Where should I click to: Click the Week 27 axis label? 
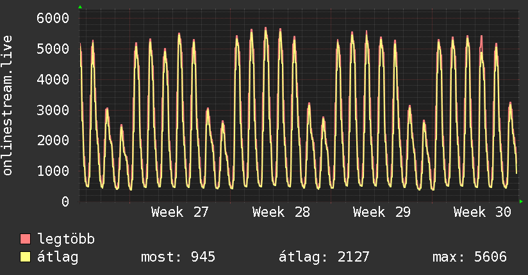coord(180,212)
